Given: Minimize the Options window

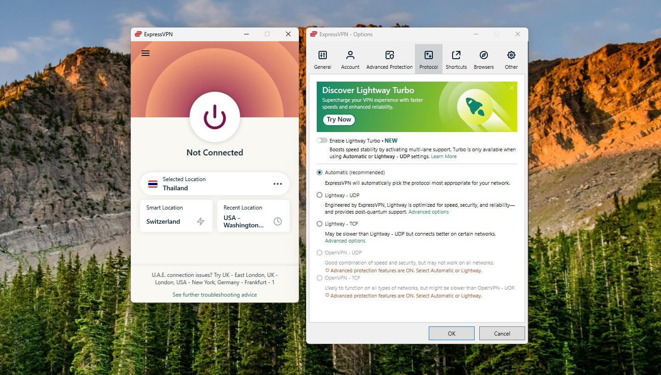Looking at the screenshot, I should (x=476, y=34).
